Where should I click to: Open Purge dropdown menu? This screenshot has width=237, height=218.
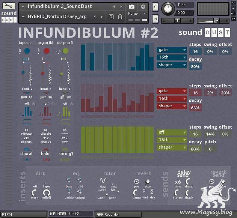click(x=137, y=14)
